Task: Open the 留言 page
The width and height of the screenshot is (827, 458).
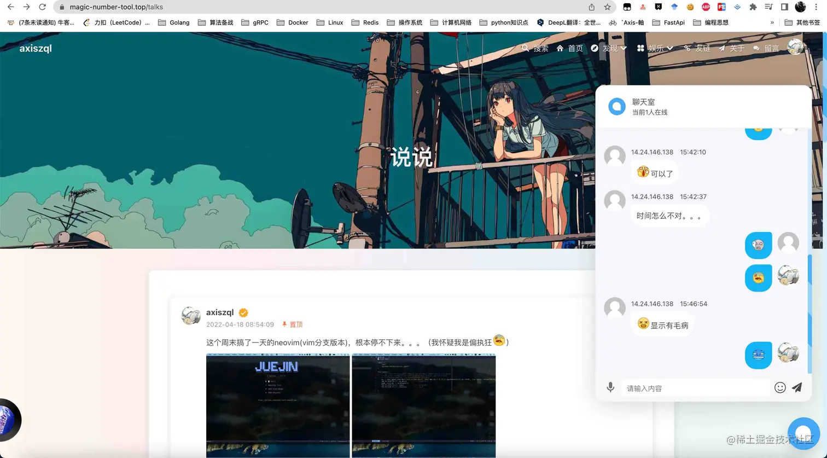Action: click(x=766, y=48)
